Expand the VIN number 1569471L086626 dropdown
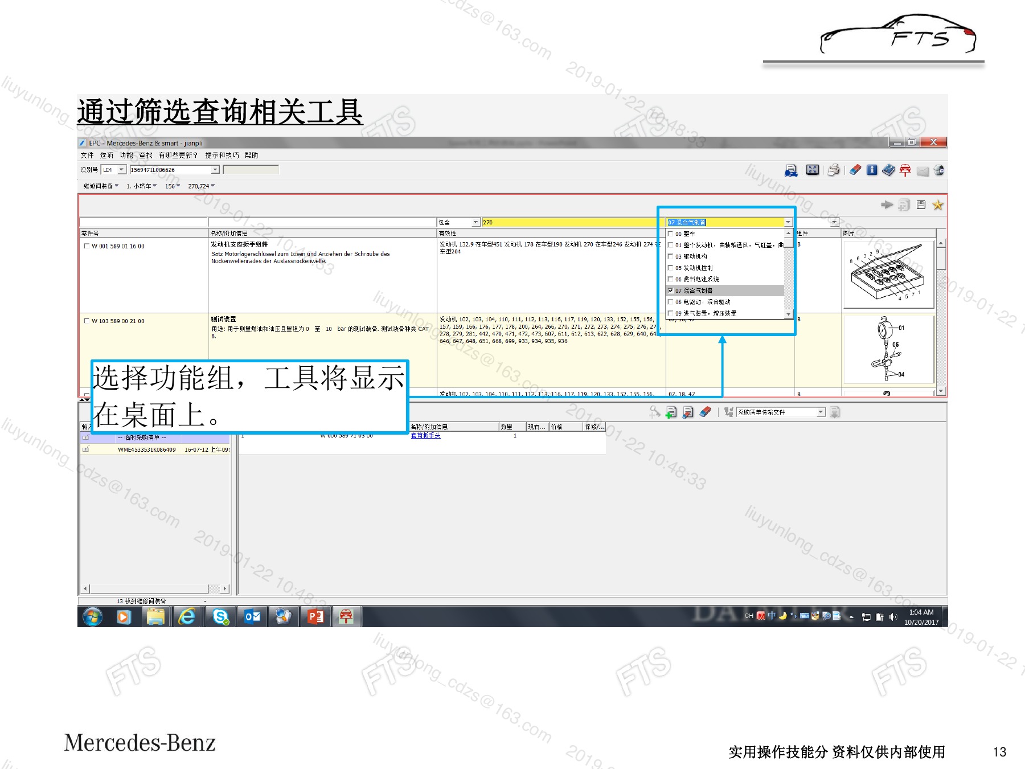1025x769 pixels. (x=215, y=170)
